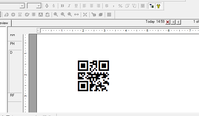The image size is (199, 116).
Task: Insert text object with the A icon
Action: coord(41,15)
